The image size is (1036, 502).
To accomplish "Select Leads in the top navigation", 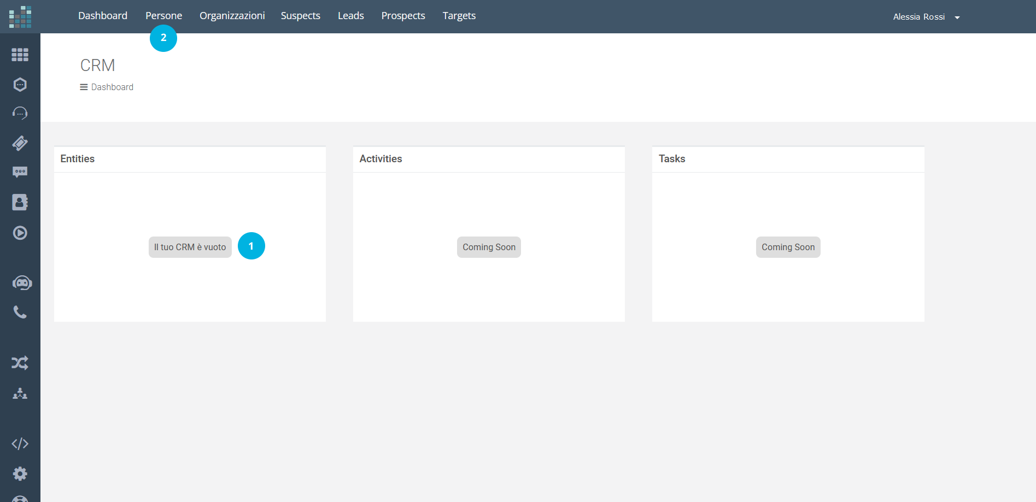I will tap(351, 16).
